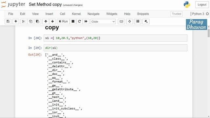
Task: Click '__dir__' output entry
Action: (55, 70)
